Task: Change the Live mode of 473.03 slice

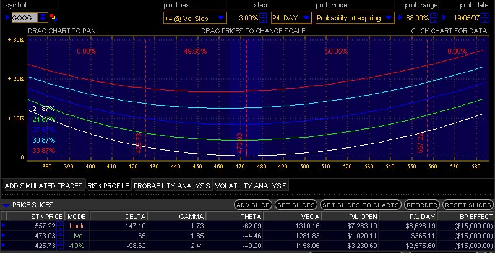Action: click(x=77, y=236)
